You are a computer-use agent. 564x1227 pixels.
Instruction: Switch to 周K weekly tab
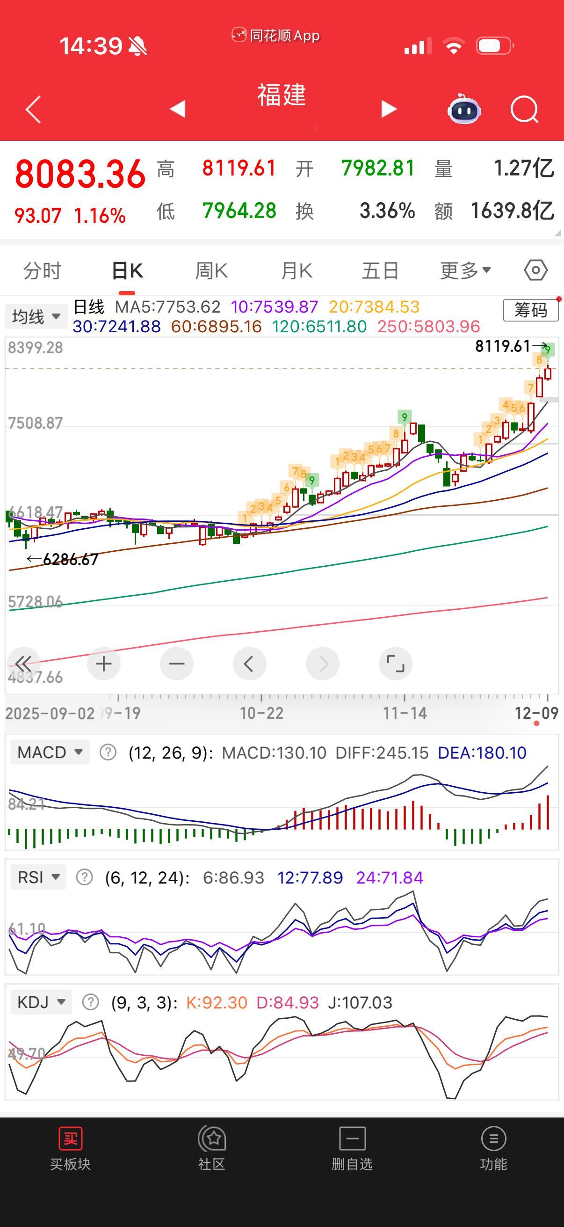211,270
